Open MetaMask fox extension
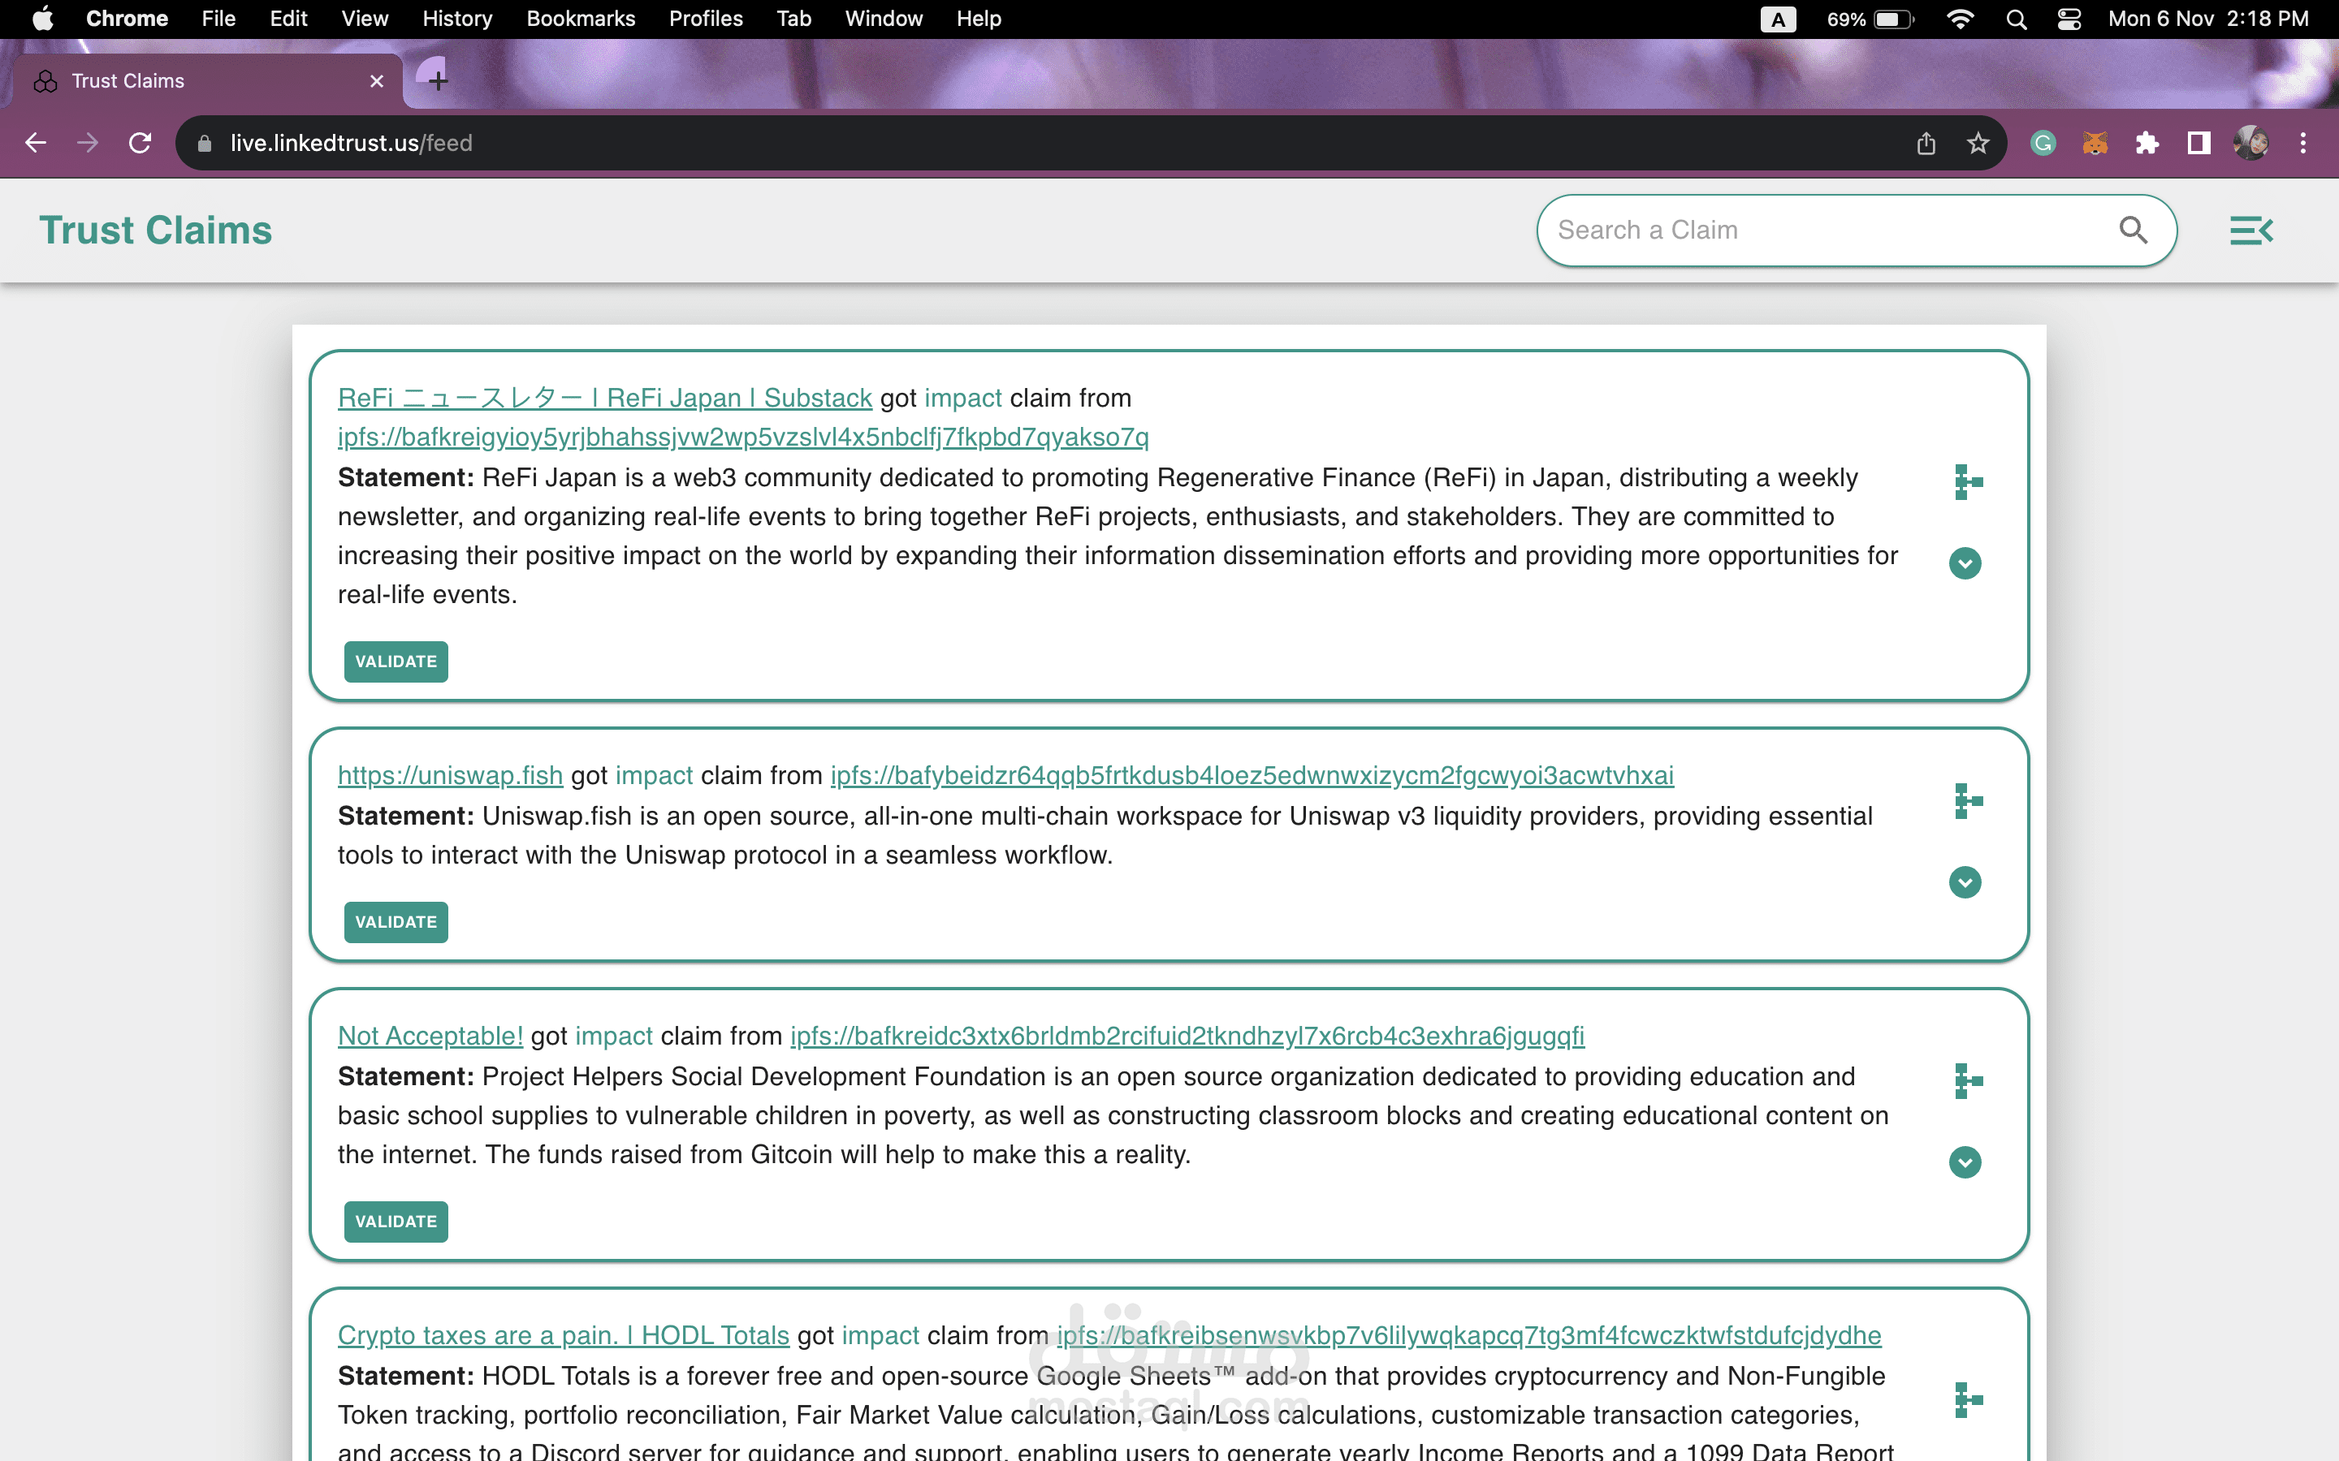The height and width of the screenshot is (1461, 2339). click(2095, 143)
